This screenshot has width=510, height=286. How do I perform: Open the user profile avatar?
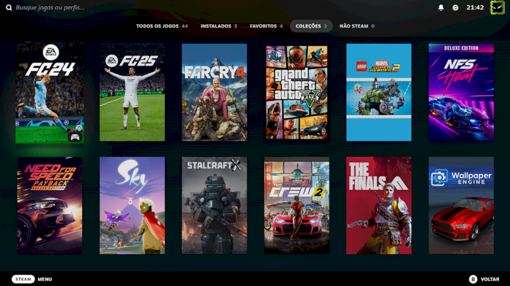[x=497, y=8]
